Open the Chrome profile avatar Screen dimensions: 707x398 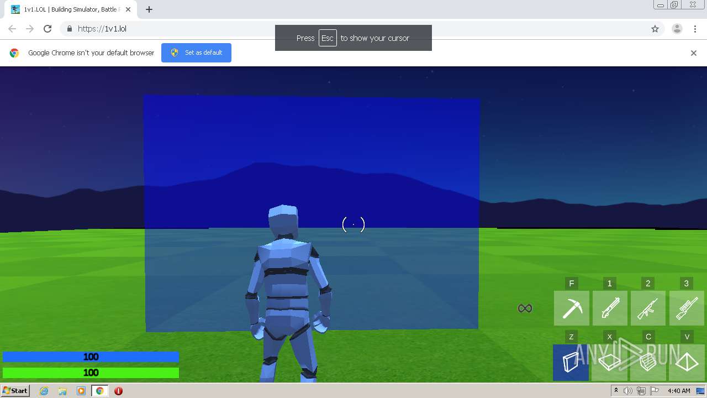[677, 29]
